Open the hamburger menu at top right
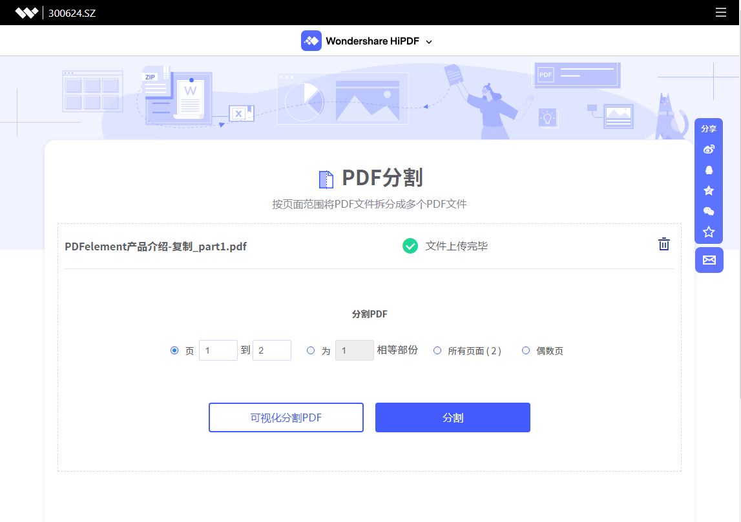741x522 pixels. [721, 12]
